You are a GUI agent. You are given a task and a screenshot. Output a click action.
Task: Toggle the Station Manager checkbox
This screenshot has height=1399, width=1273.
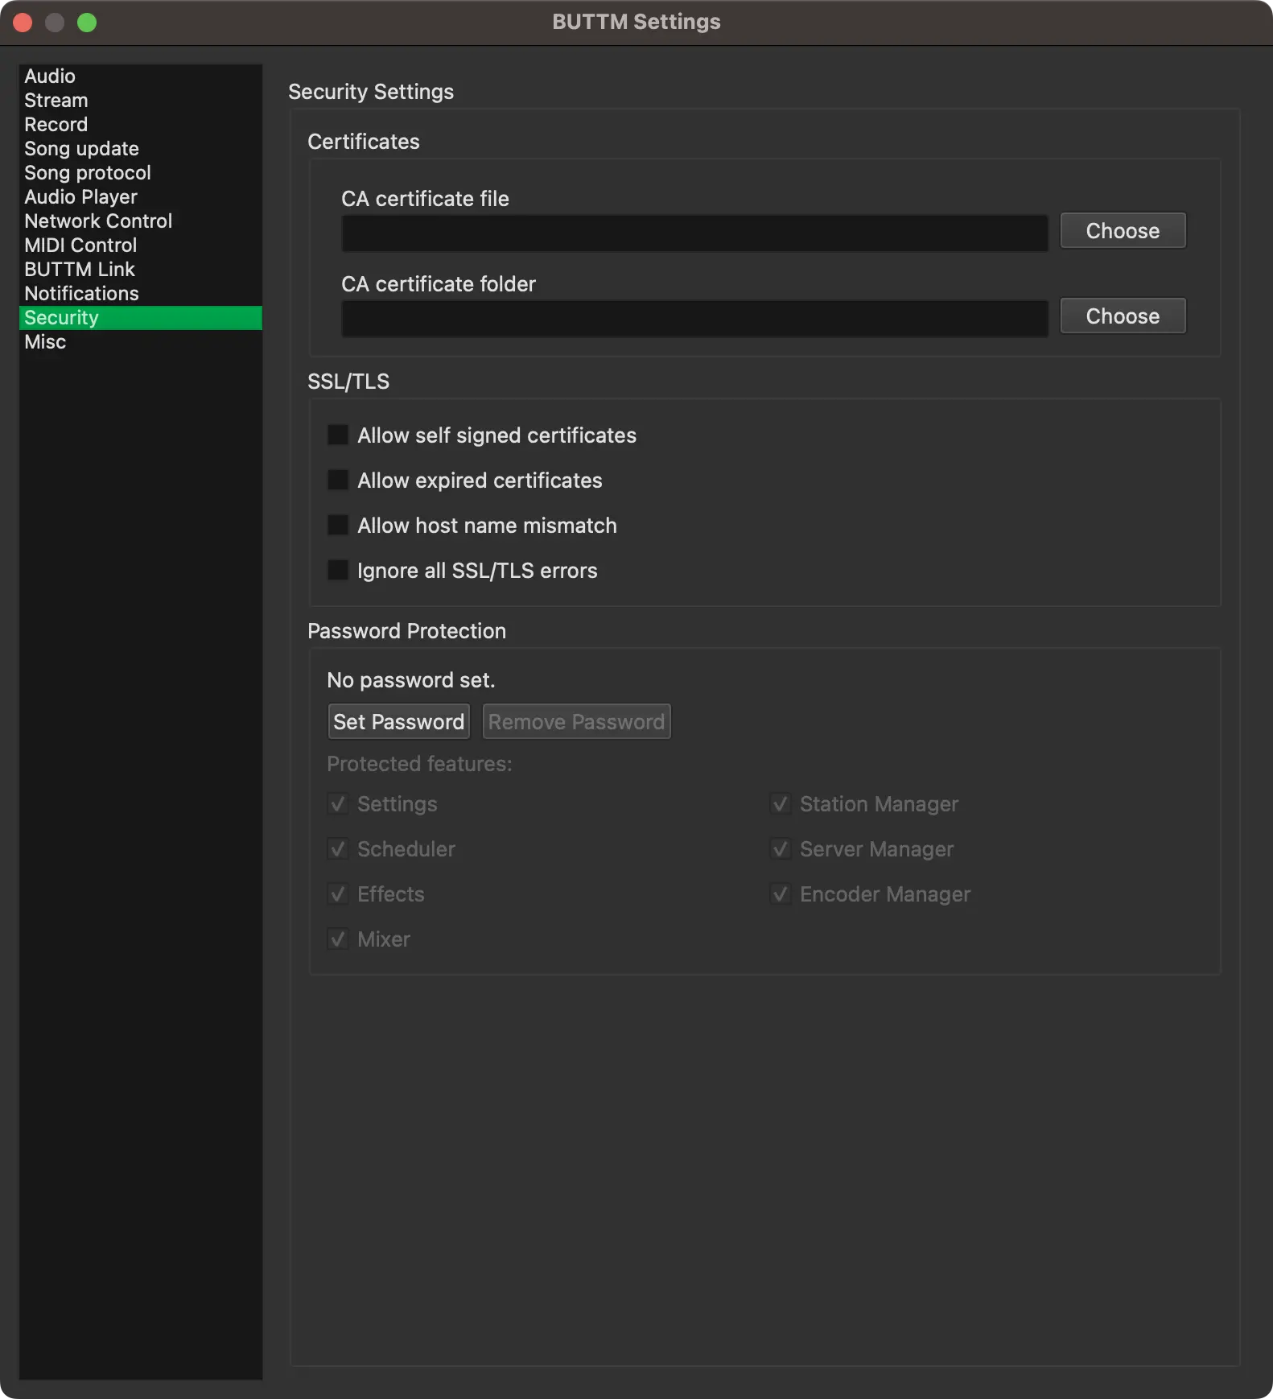pos(781,804)
